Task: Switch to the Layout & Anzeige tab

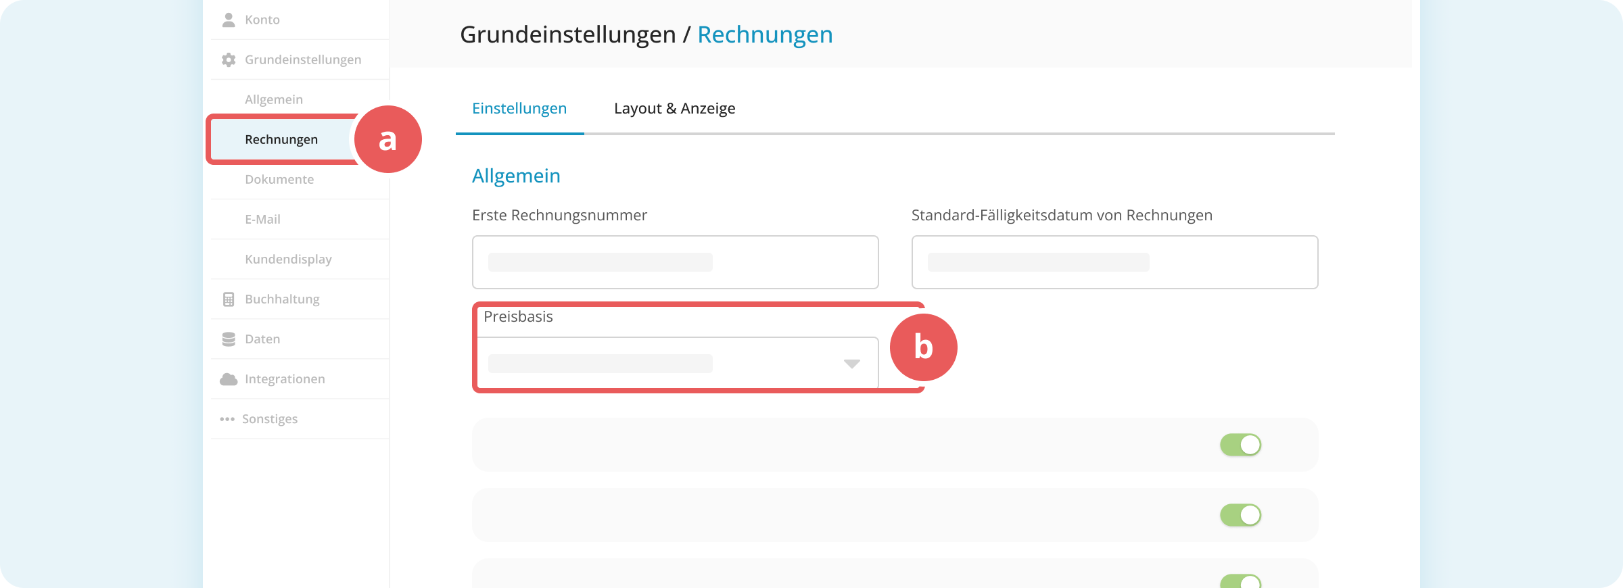Action: [x=674, y=108]
